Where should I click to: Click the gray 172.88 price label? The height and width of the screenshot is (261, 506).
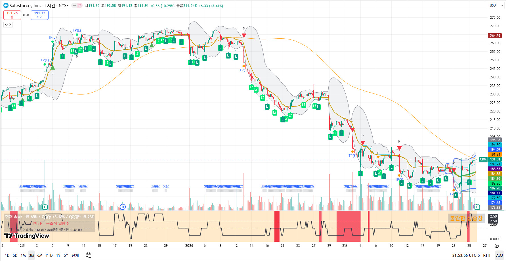click(495, 208)
